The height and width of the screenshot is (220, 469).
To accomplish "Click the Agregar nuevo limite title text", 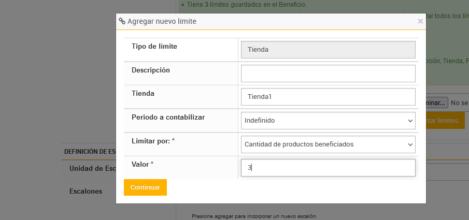I will pos(162,21).
